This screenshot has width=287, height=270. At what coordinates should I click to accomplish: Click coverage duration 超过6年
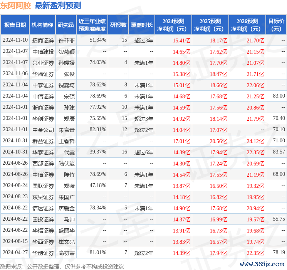pos(144,152)
